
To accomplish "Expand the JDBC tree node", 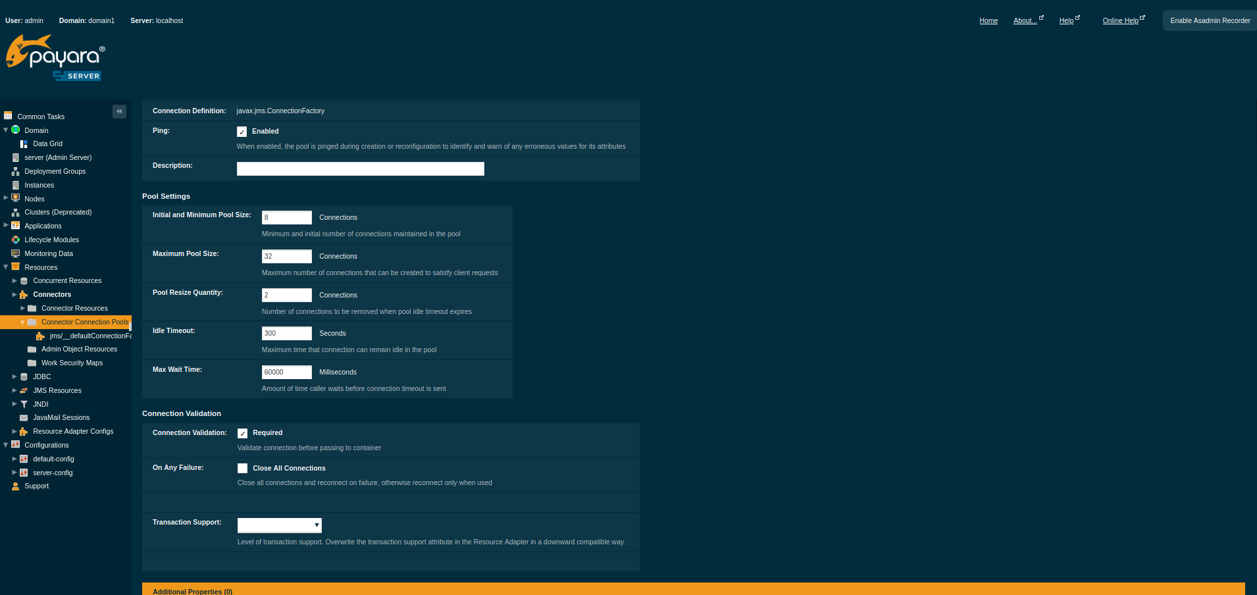I will pos(14,376).
